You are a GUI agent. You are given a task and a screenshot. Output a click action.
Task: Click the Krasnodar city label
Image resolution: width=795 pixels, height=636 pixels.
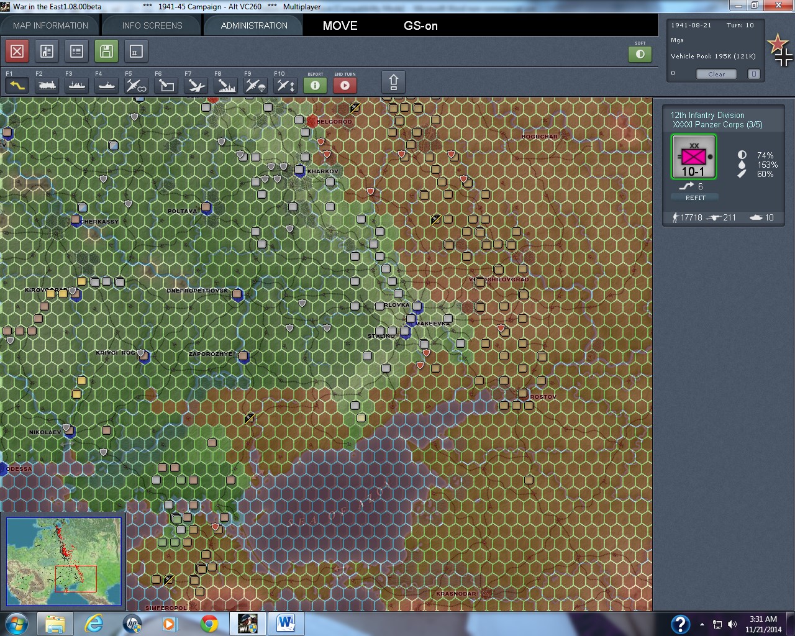pos(456,594)
